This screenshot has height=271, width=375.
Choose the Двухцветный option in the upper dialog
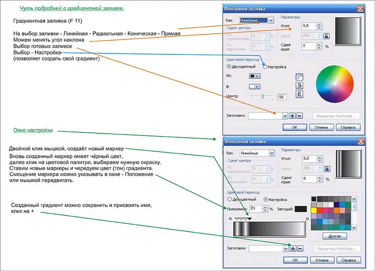coord(230,67)
